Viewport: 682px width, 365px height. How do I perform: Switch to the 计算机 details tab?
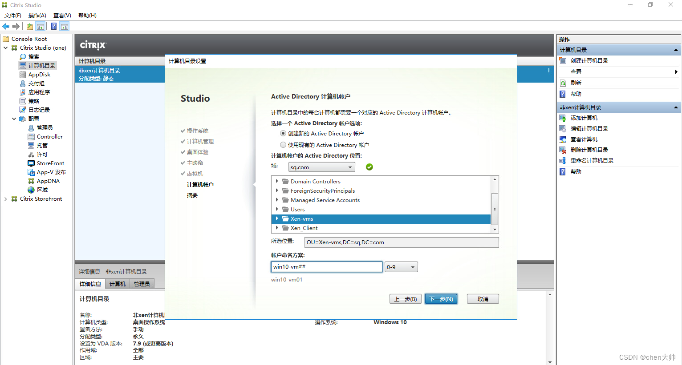[x=118, y=284]
